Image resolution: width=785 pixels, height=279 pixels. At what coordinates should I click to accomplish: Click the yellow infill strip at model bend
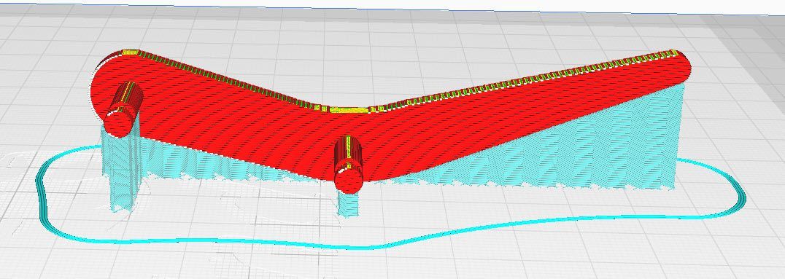(x=349, y=109)
